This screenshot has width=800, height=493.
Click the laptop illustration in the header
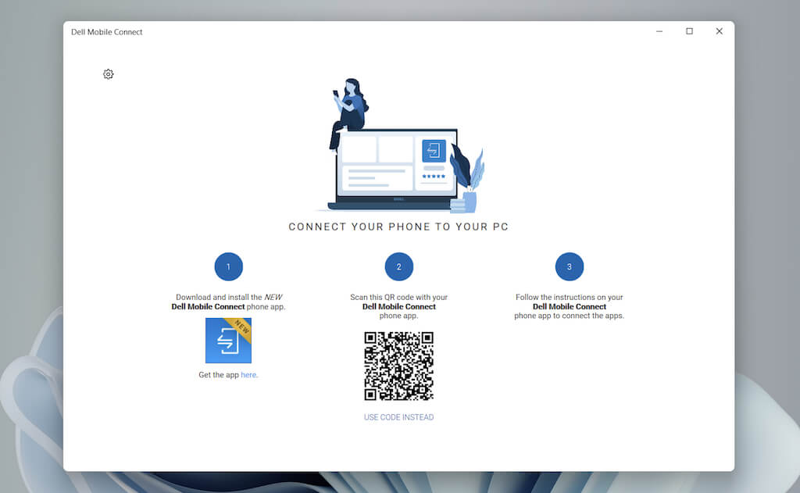397,169
